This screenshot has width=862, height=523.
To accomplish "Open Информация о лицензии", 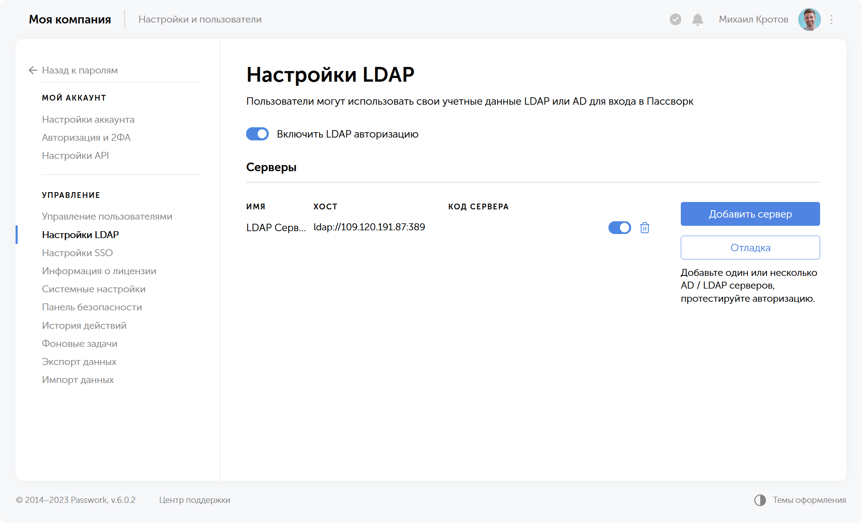I will [99, 271].
